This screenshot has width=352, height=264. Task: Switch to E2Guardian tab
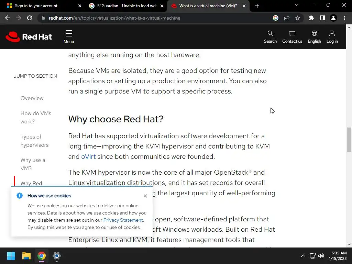(x=126, y=6)
